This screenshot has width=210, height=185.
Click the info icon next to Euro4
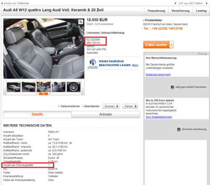[x=58, y=158]
